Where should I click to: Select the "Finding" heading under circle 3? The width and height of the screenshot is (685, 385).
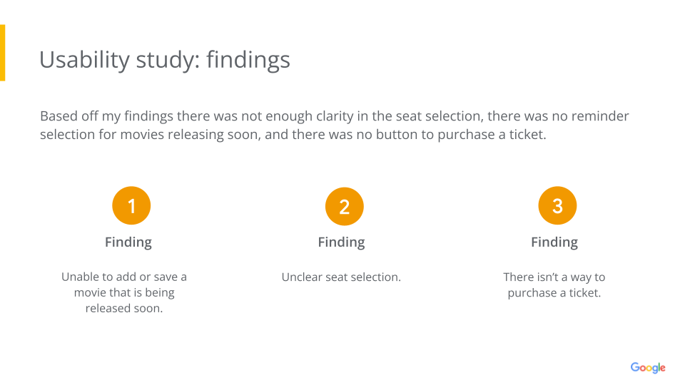coord(554,242)
